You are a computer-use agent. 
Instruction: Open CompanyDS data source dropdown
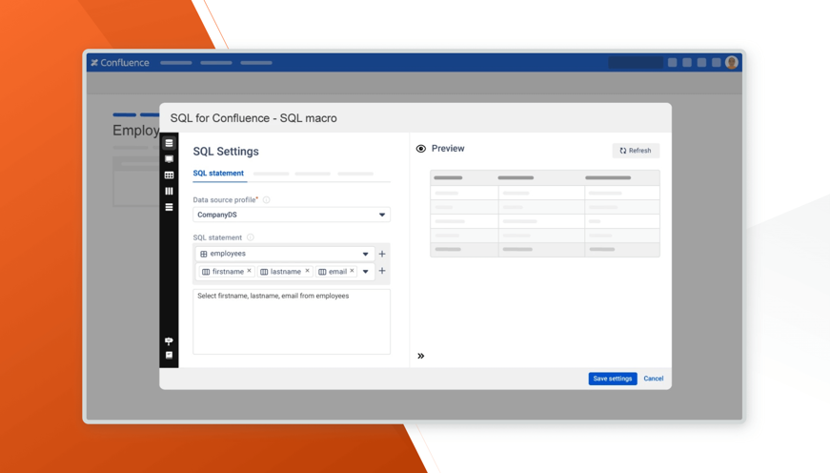[x=292, y=215]
